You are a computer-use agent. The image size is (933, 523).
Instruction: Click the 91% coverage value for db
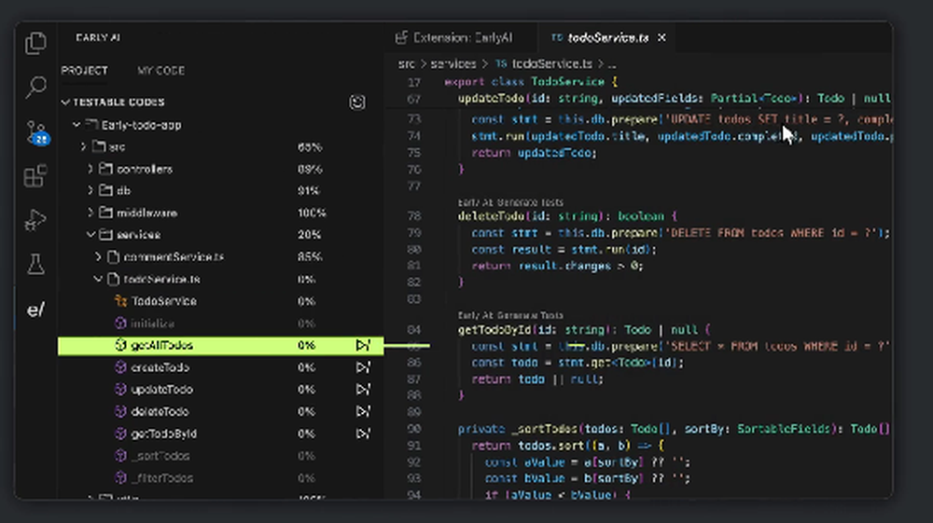click(x=308, y=191)
